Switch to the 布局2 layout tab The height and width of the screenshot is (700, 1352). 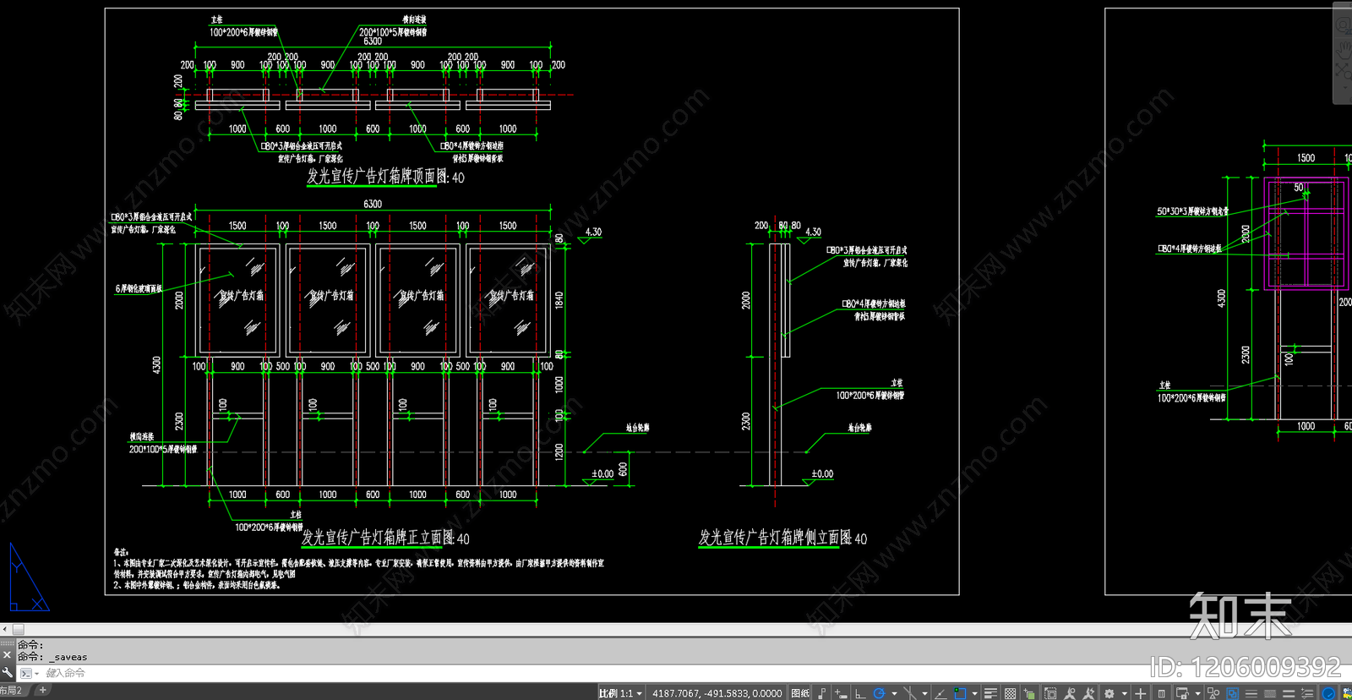[11, 691]
